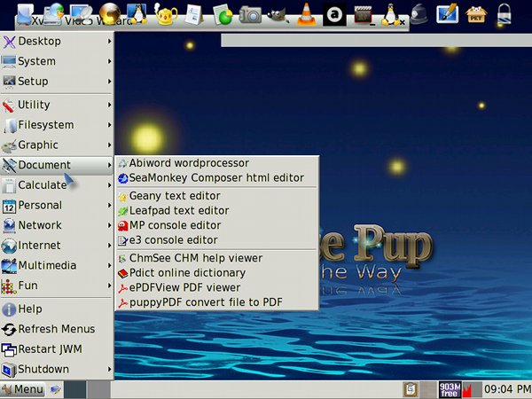Viewport: 532px width, 399px height.
Task: Open ChmSee CHM help viewer
Action: (217, 258)
